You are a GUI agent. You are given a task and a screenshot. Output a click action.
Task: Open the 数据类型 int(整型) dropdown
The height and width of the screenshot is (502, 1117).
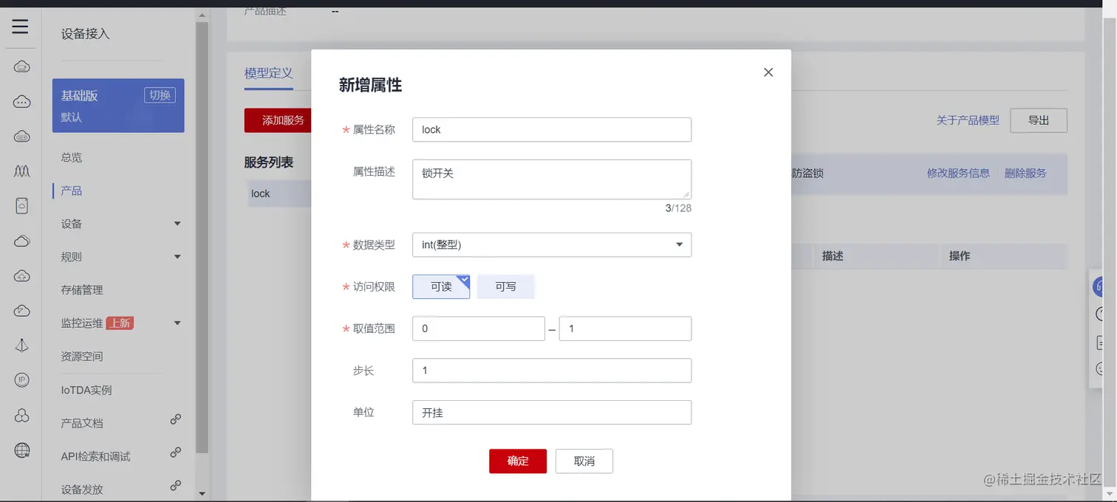pos(552,245)
